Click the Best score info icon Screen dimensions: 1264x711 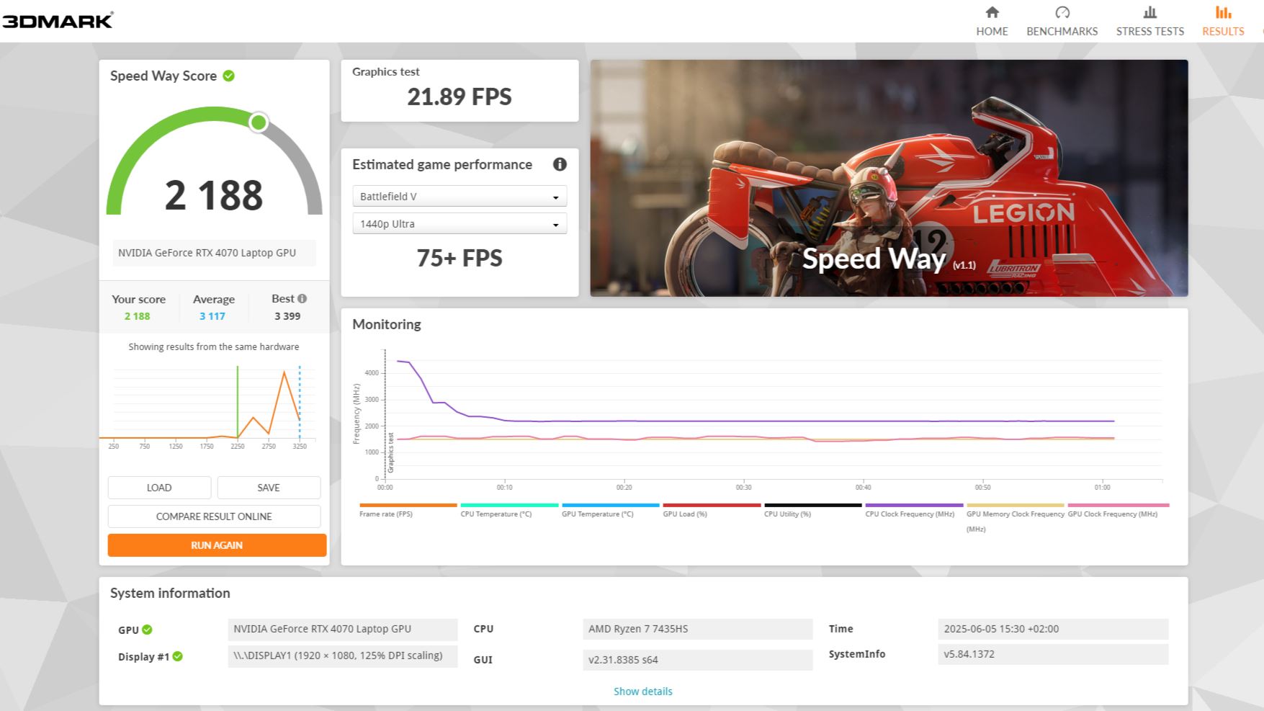click(x=302, y=298)
